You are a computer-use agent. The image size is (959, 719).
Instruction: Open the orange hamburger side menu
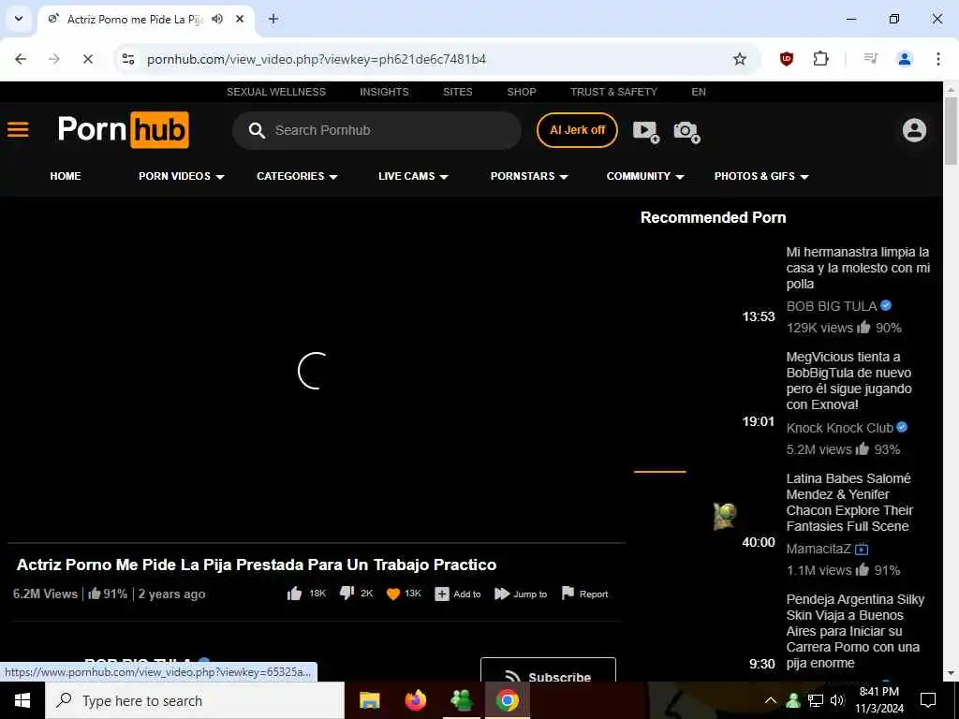(x=19, y=129)
